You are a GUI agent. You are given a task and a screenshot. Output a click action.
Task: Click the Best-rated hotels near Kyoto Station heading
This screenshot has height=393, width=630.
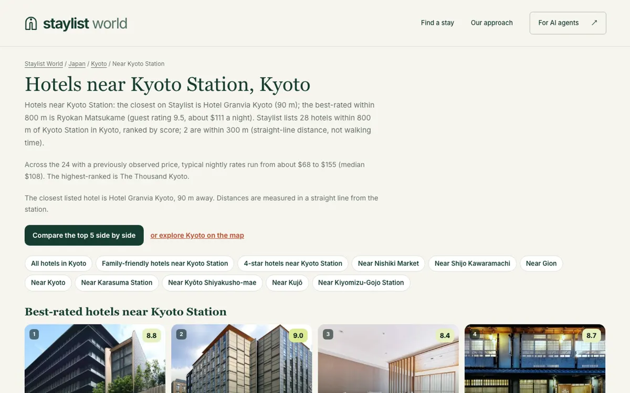[x=125, y=312]
